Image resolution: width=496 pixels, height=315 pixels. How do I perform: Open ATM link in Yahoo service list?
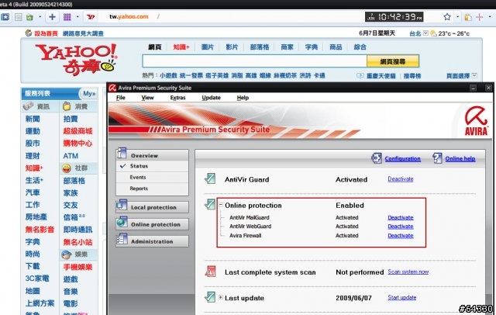click(71, 156)
